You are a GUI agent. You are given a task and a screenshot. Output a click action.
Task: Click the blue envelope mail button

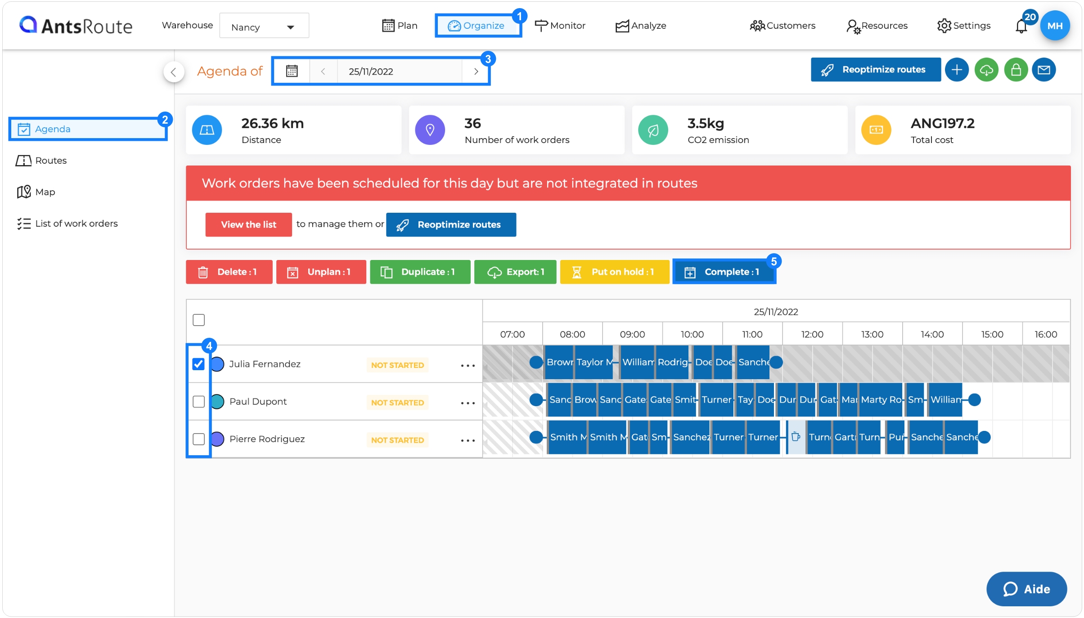(1044, 70)
